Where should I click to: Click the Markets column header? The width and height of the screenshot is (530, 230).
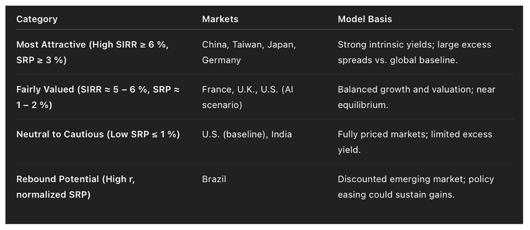[220, 19]
